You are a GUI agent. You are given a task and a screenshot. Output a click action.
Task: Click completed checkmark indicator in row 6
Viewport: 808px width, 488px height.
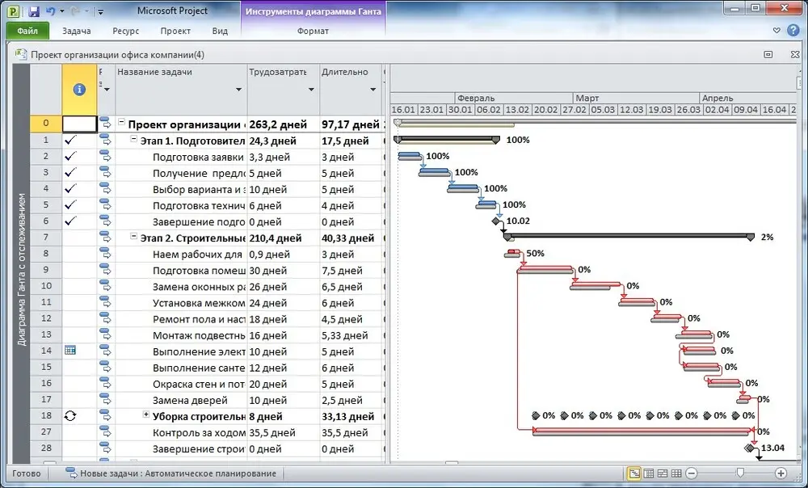(70, 221)
